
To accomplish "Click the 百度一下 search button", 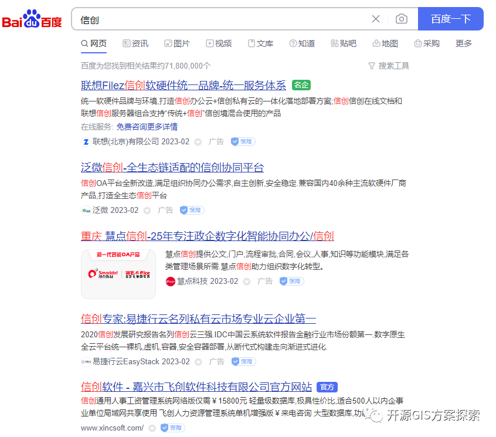I will click(450, 19).
